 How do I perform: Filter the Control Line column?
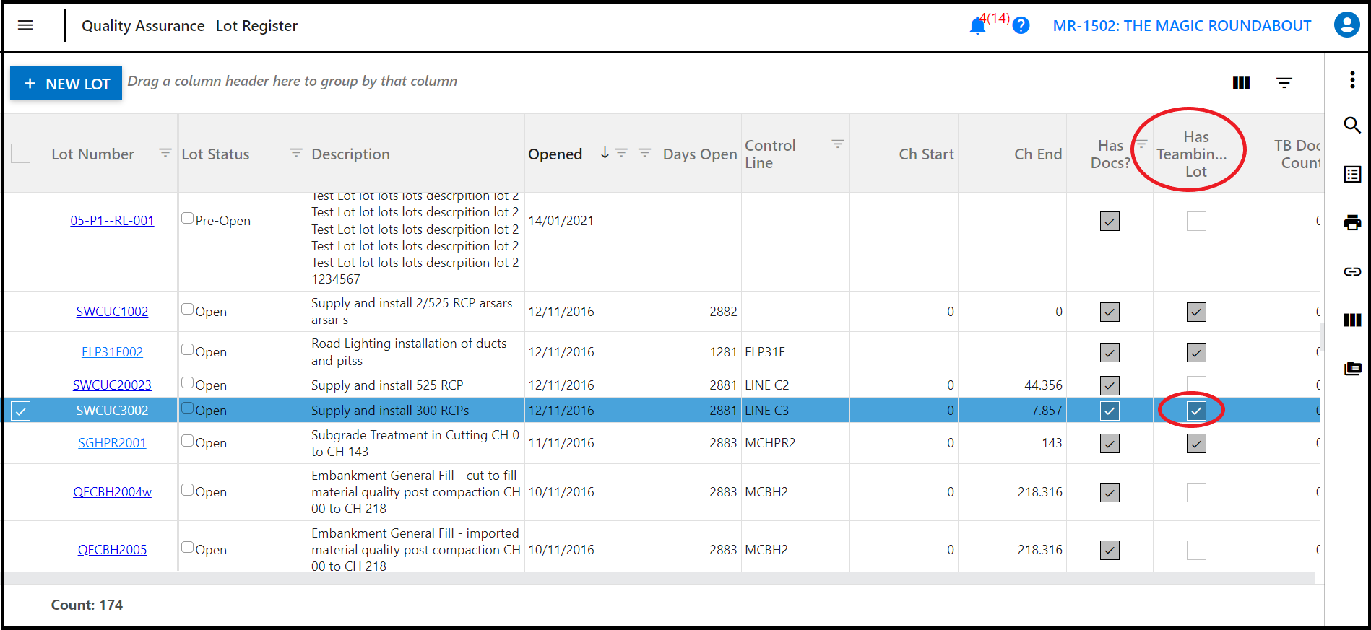(x=837, y=144)
